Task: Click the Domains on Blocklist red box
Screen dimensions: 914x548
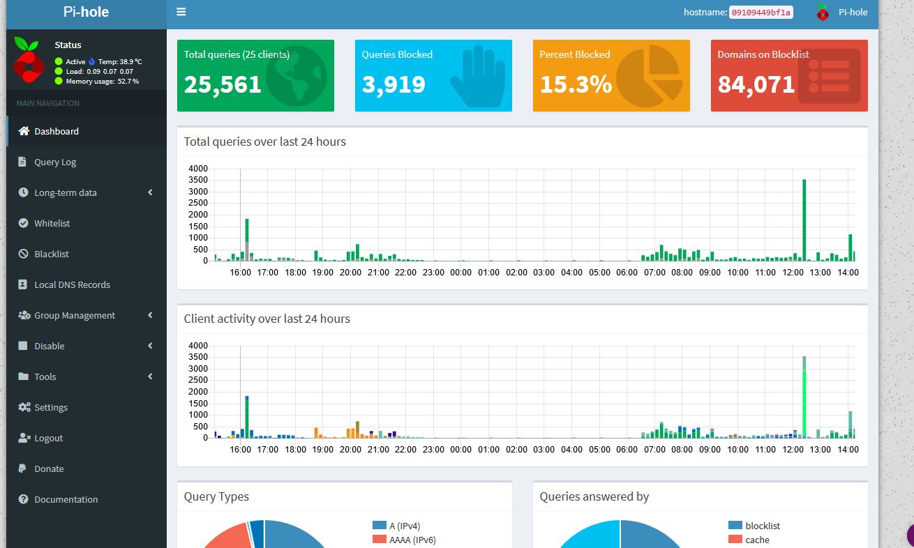Action: click(788, 75)
